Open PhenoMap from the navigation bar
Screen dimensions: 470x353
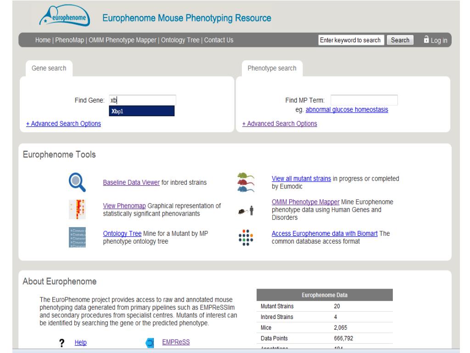(70, 40)
